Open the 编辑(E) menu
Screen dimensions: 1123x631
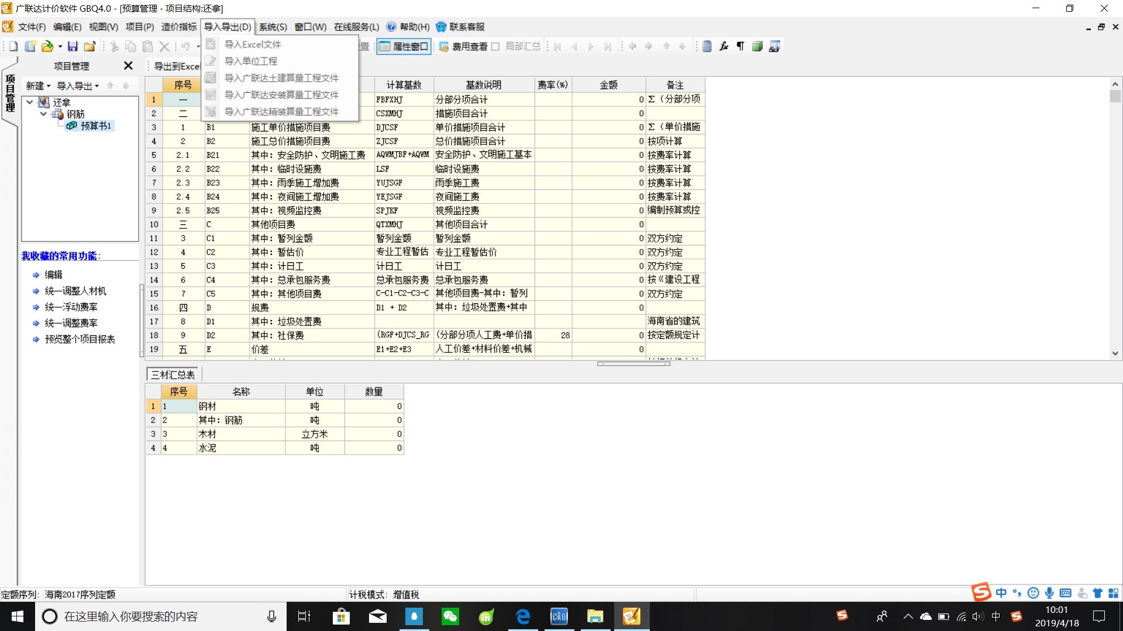67,27
